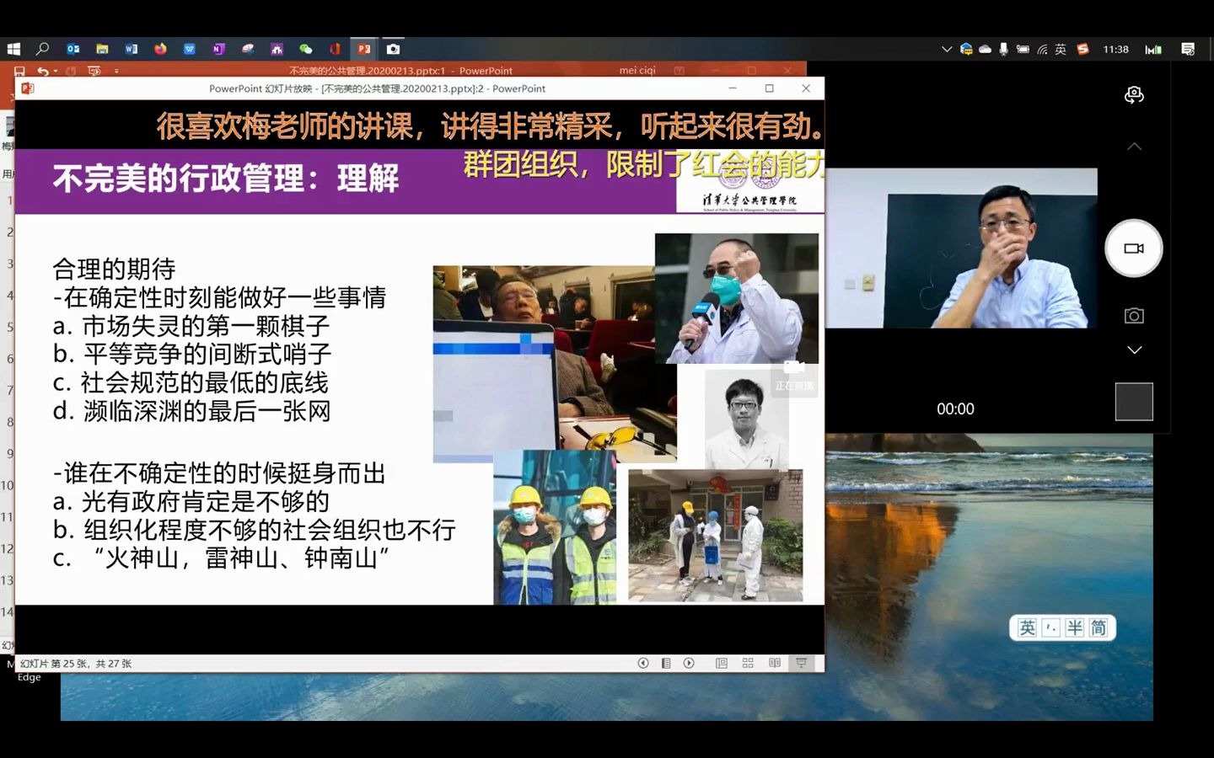Viewport: 1214px width, 758px height.
Task: Click the webcam preview of the lecturer
Action: pos(961,248)
